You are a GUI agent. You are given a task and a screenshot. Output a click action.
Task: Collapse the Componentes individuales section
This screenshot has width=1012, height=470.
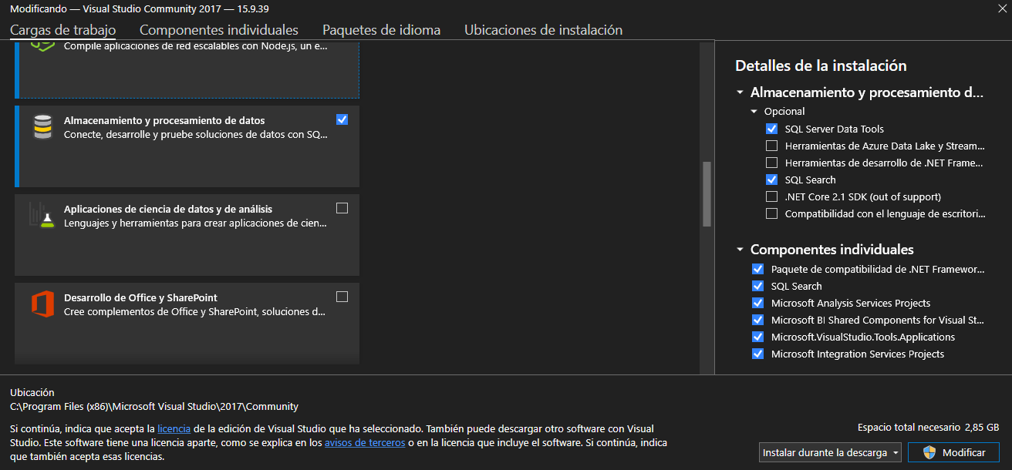(x=740, y=250)
